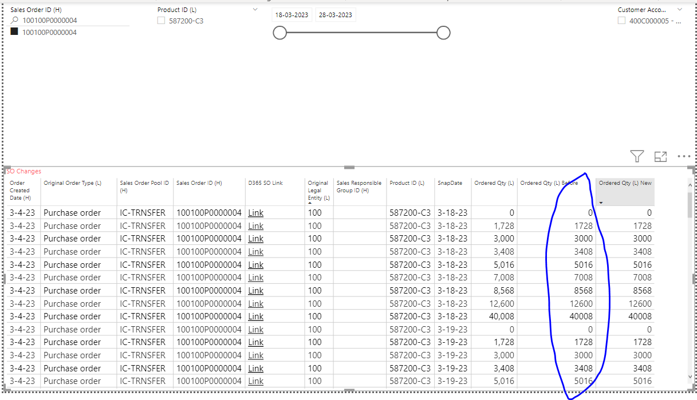Uncheck the 100100P0000004 slicer checkbox
Image resolution: width=697 pixels, height=400 pixels.
click(14, 32)
